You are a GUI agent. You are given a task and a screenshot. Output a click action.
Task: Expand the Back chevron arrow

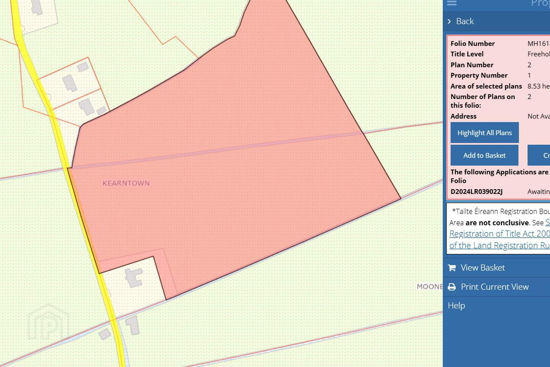tap(449, 21)
